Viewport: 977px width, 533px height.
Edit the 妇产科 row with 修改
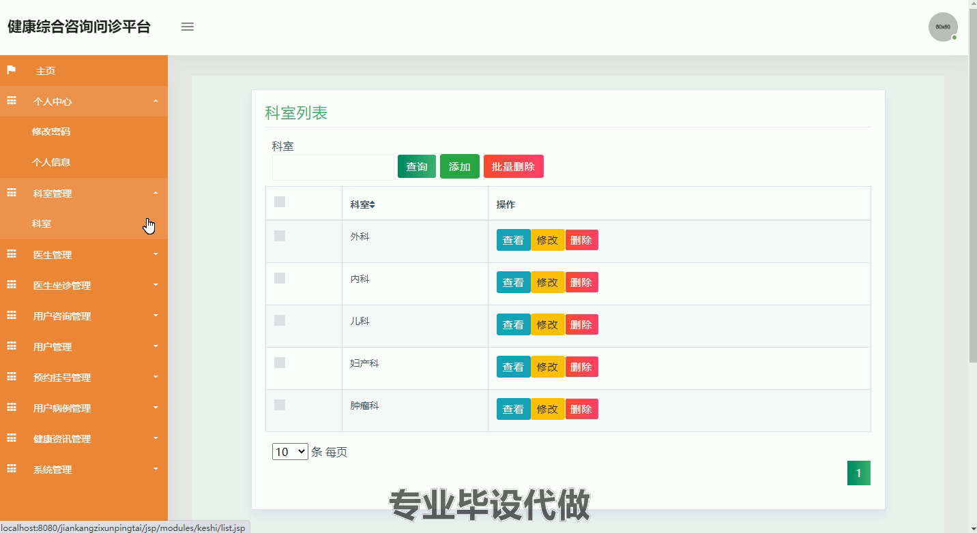pyautogui.click(x=547, y=367)
